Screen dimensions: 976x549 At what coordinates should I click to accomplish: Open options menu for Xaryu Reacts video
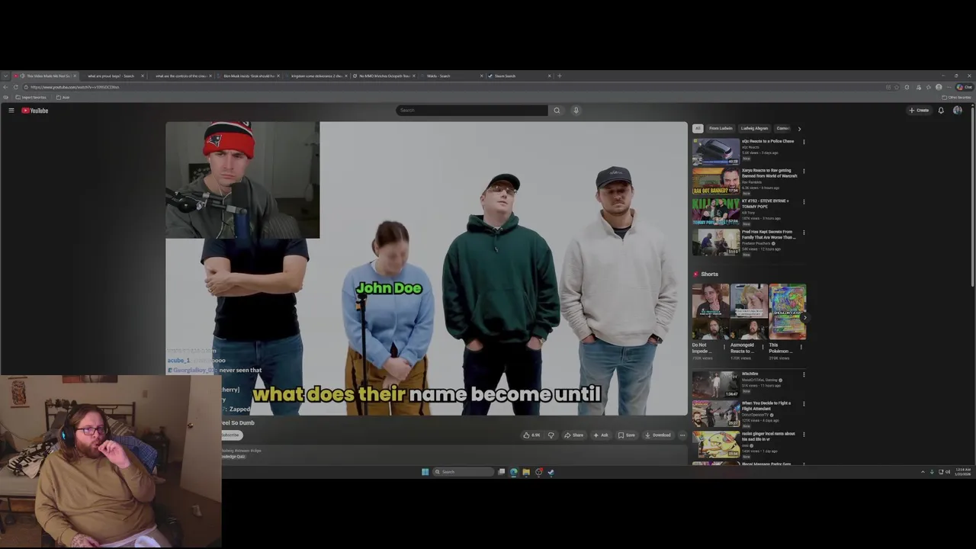(x=804, y=171)
